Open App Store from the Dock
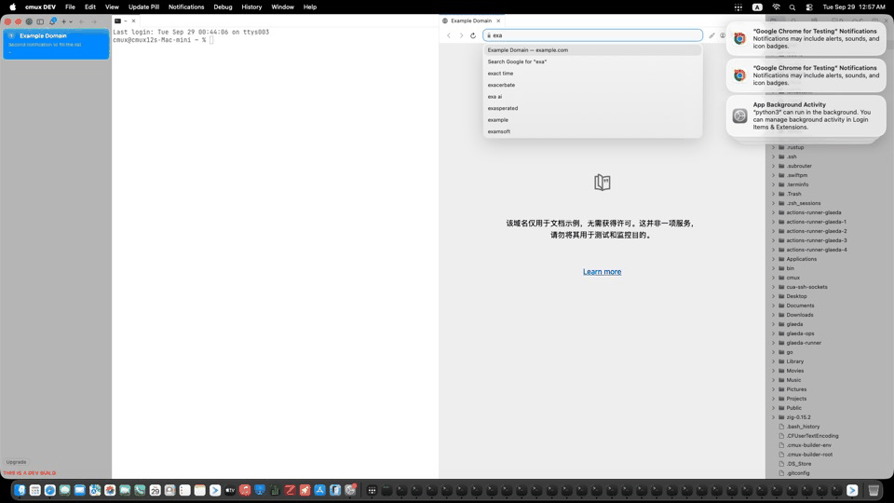This screenshot has height=503, width=894. [320, 491]
